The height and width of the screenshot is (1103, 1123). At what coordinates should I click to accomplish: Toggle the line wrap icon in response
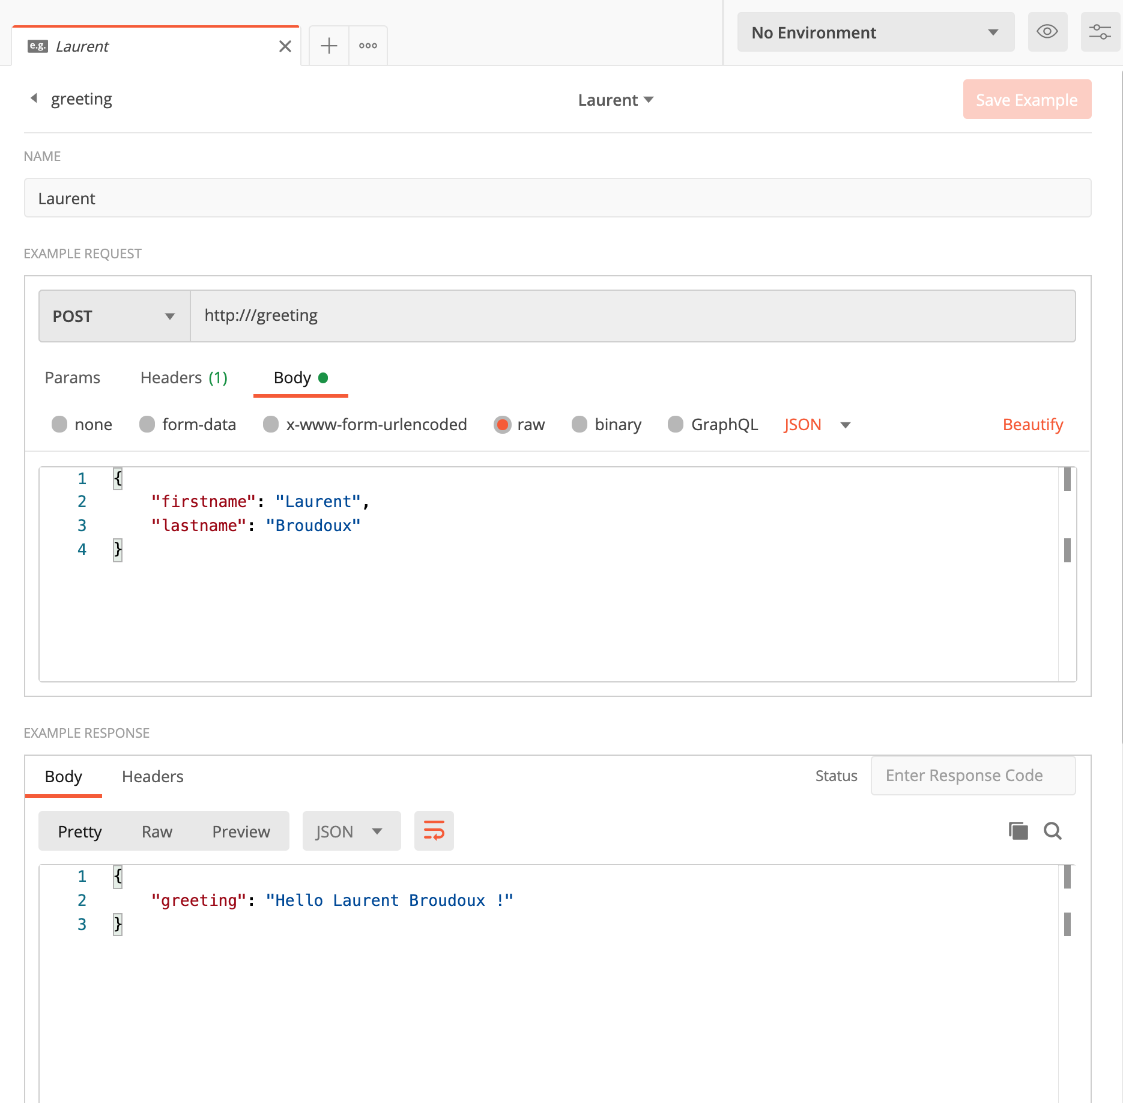(x=434, y=831)
